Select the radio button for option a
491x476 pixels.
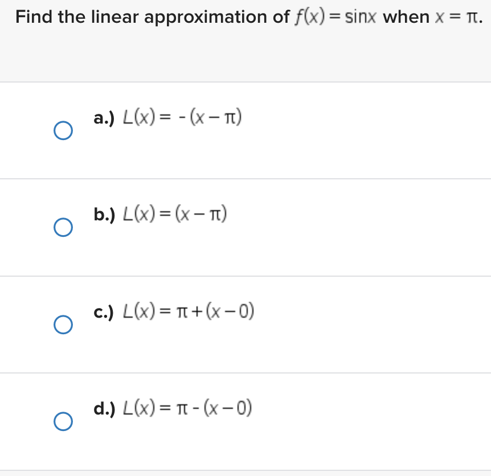point(63,130)
